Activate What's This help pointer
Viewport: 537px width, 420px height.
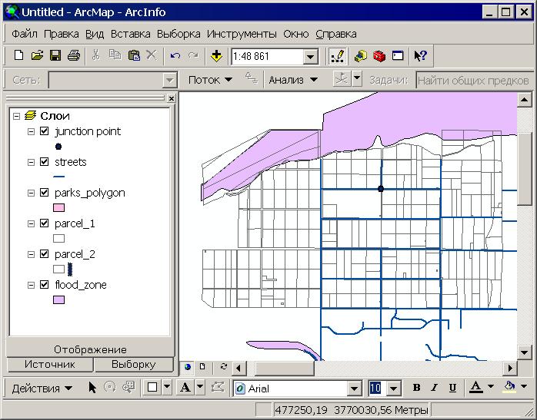[x=421, y=55]
